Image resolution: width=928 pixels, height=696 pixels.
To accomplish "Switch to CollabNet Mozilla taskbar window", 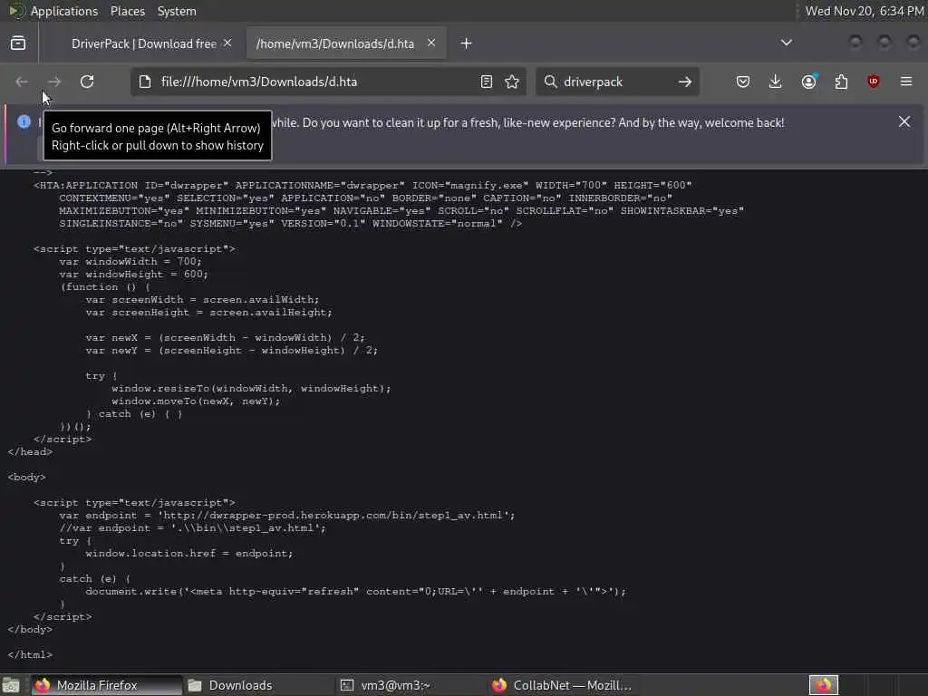I will coord(562,685).
